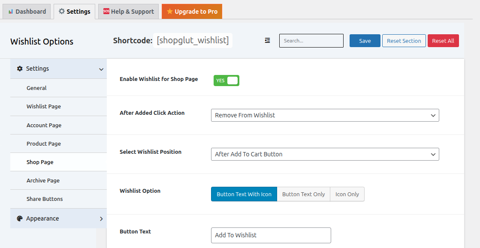
Task: Select Button Text Only option
Action: coord(303,194)
